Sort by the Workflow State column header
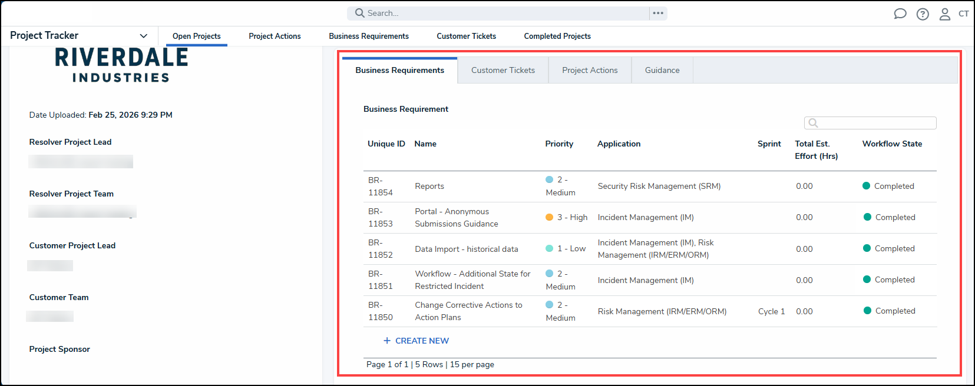This screenshot has width=975, height=386. coord(892,144)
